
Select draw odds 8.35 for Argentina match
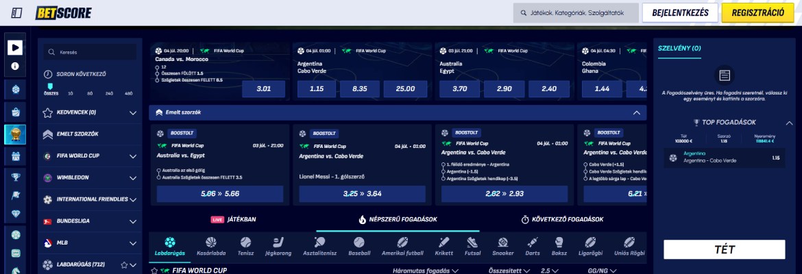360,89
